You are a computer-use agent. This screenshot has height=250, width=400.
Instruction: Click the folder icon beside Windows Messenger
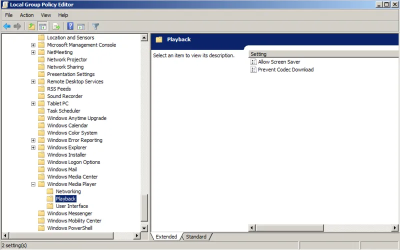(41, 213)
